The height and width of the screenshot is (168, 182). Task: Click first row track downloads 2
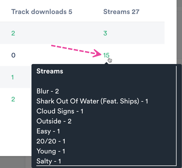(13, 33)
